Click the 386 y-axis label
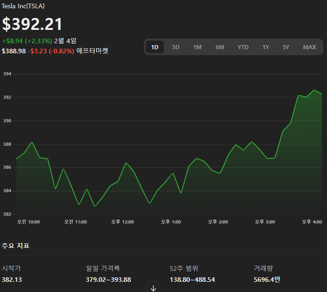The image size is (327, 292). click(x=7, y=167)
